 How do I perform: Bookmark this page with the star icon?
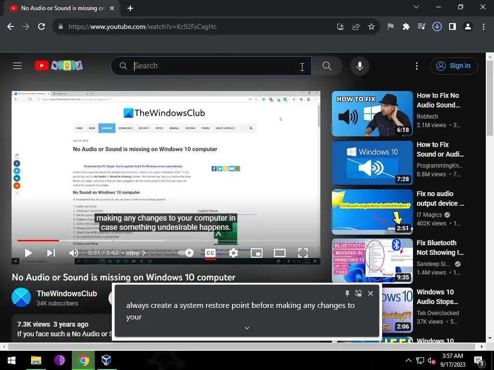pos(371,27)
